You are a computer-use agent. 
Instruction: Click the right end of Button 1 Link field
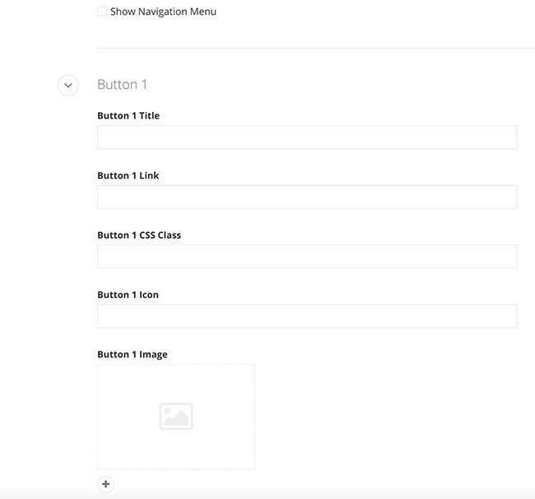pos(506,197)
